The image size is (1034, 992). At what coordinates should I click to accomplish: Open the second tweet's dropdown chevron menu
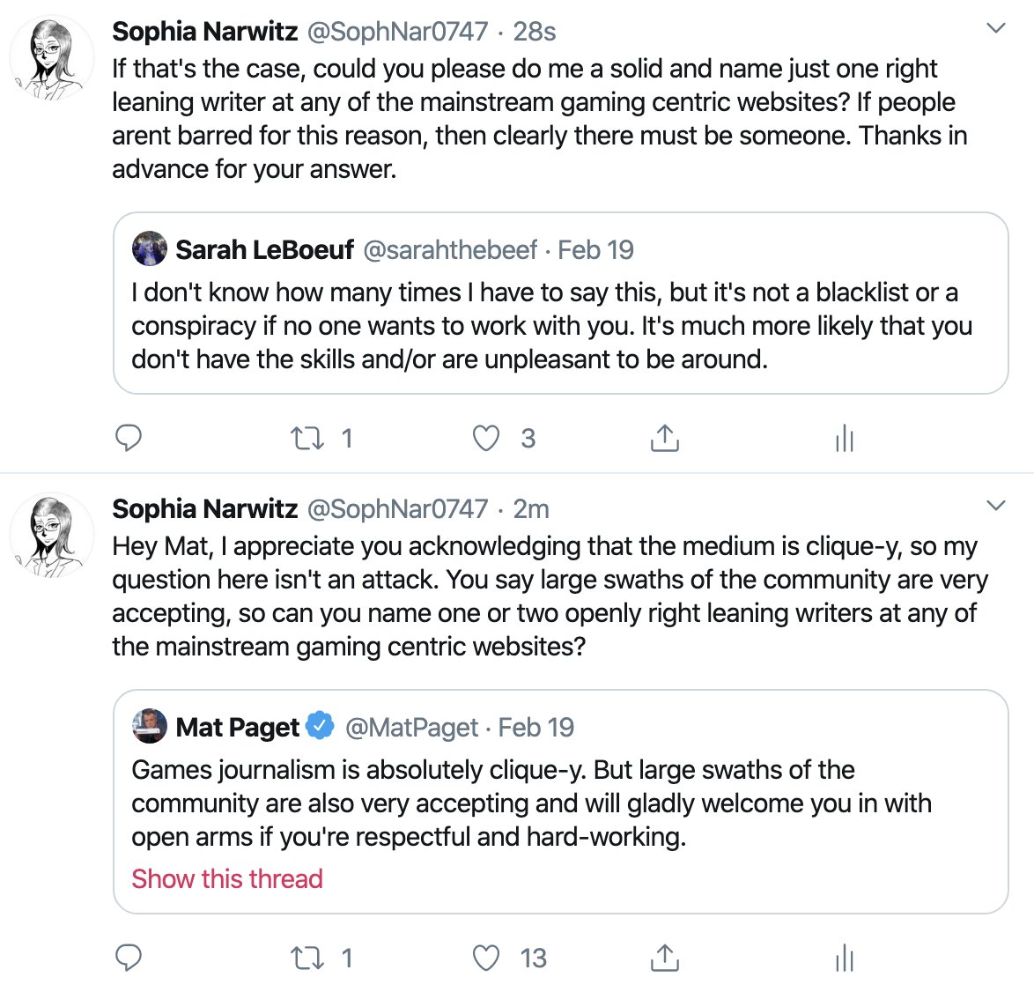pyautogui.click(x=995, y=505)
